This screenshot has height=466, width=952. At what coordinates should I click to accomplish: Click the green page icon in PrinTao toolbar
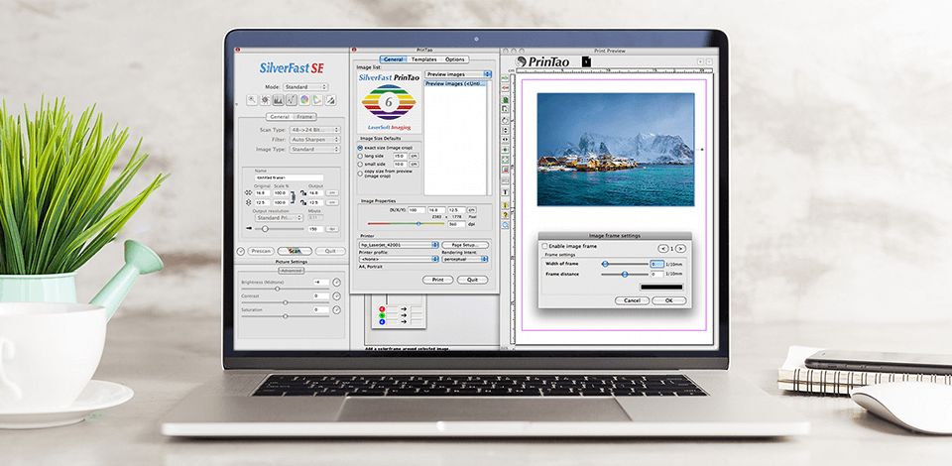(x=505, y=99)
